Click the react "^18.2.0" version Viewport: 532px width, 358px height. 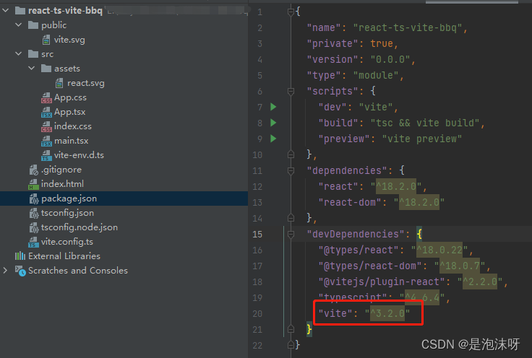pyautogui.click(x=396, y=186)
